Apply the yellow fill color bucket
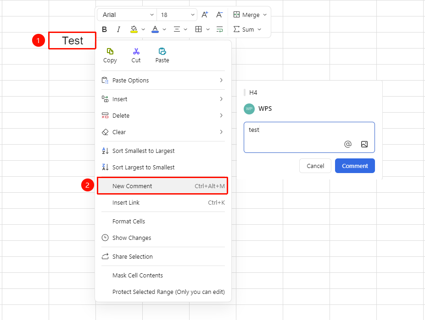 pos(134,29)
